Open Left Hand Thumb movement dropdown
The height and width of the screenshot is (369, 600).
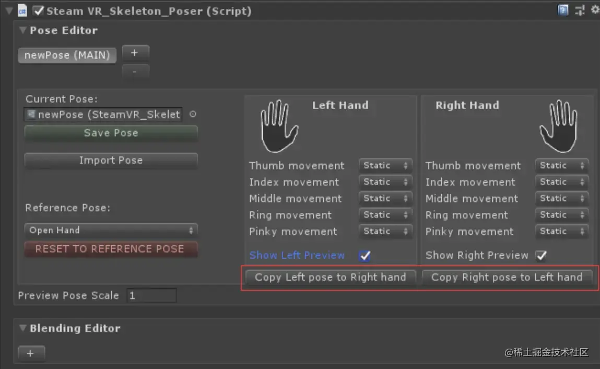click(x=385, y=165)
